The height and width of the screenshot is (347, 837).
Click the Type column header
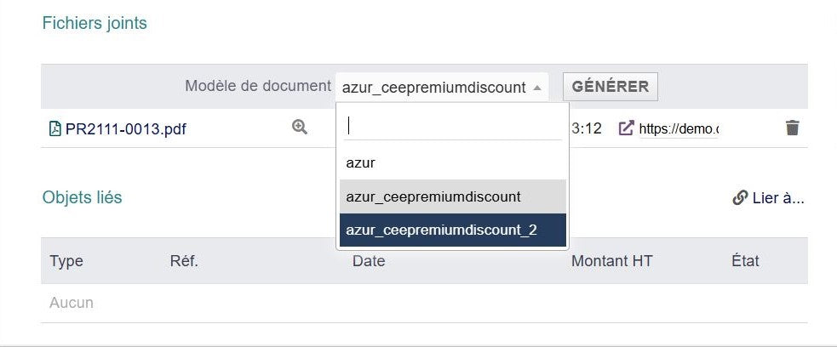coord(66,261)
